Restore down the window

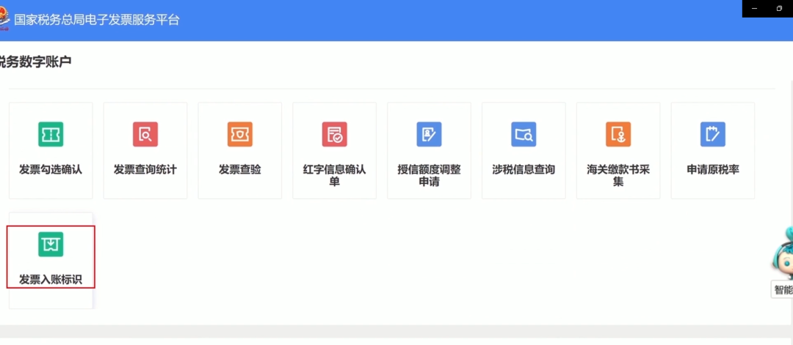[779, 9]
